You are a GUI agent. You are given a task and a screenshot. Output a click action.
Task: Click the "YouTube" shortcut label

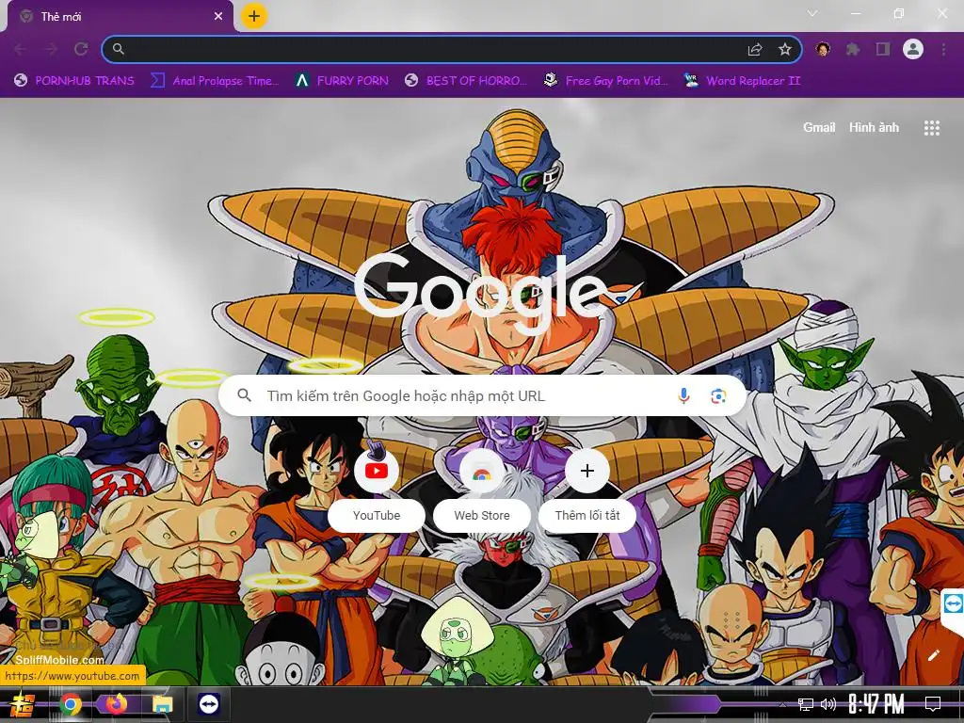click(377, 515)
